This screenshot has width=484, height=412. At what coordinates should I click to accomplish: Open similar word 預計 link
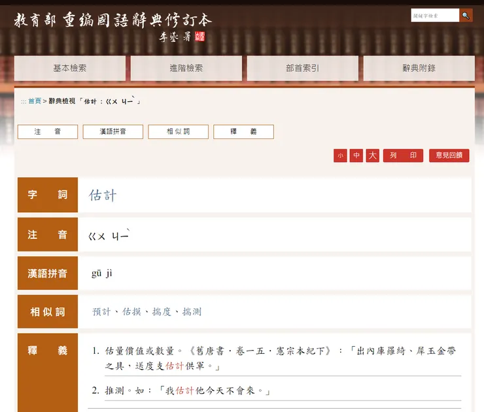point(101,312)
